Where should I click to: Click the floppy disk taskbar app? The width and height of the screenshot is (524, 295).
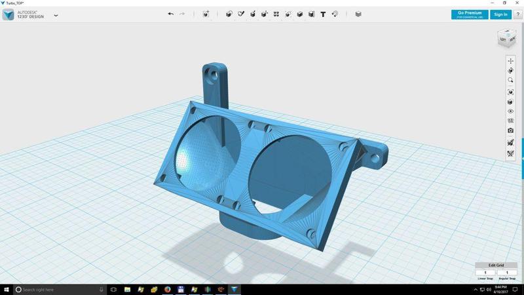click(181, 290)
